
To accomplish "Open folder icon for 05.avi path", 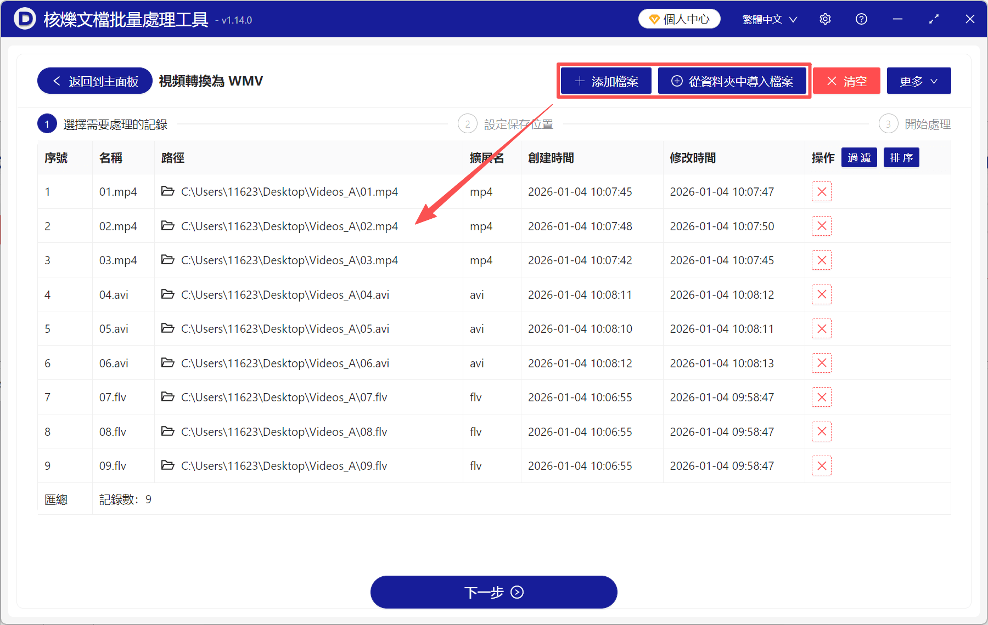I will (168, 328).
